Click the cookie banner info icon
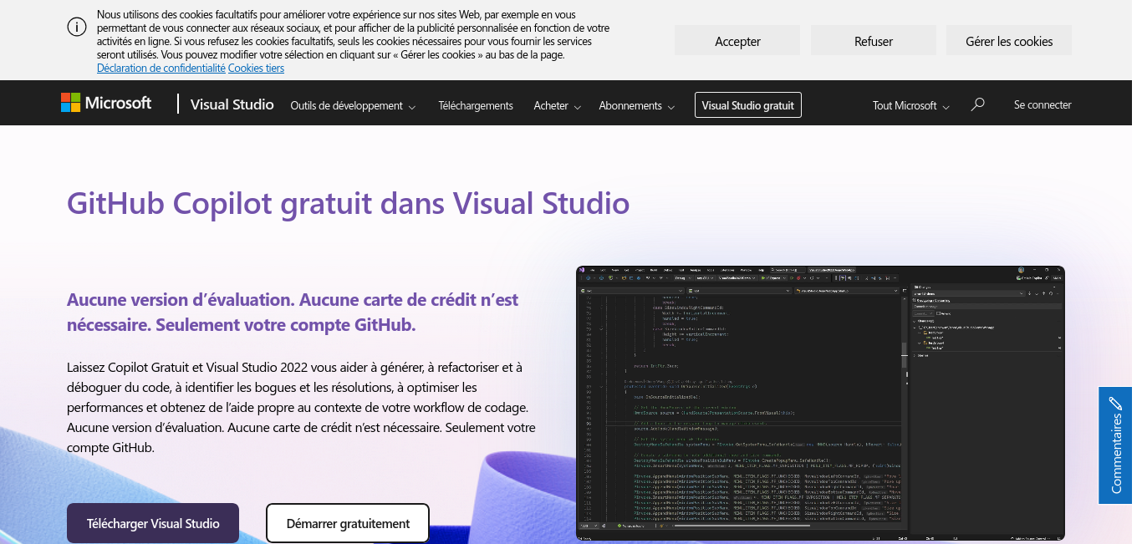This screenshot has height=544, width=1142. [x=77, y=27]
